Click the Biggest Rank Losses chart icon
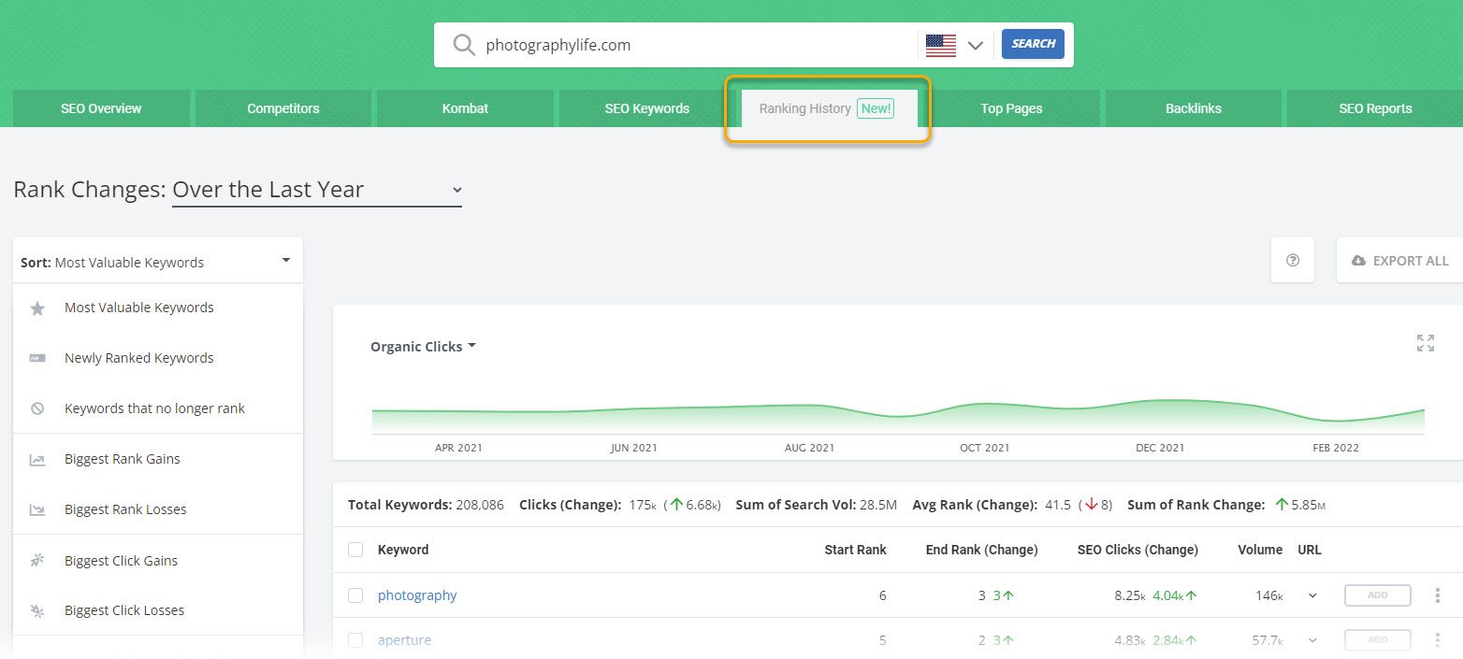1463x659 pixels. click(x=37, y=509)
